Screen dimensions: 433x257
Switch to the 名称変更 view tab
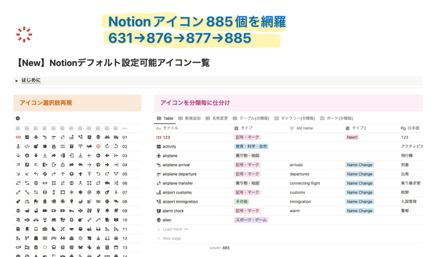coord(217,118)
